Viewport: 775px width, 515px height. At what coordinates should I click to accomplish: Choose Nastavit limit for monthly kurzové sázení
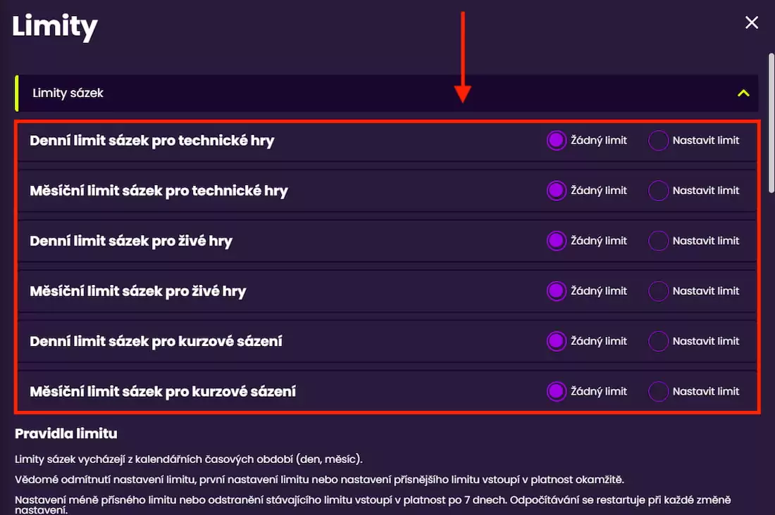[x=658, y=391]
